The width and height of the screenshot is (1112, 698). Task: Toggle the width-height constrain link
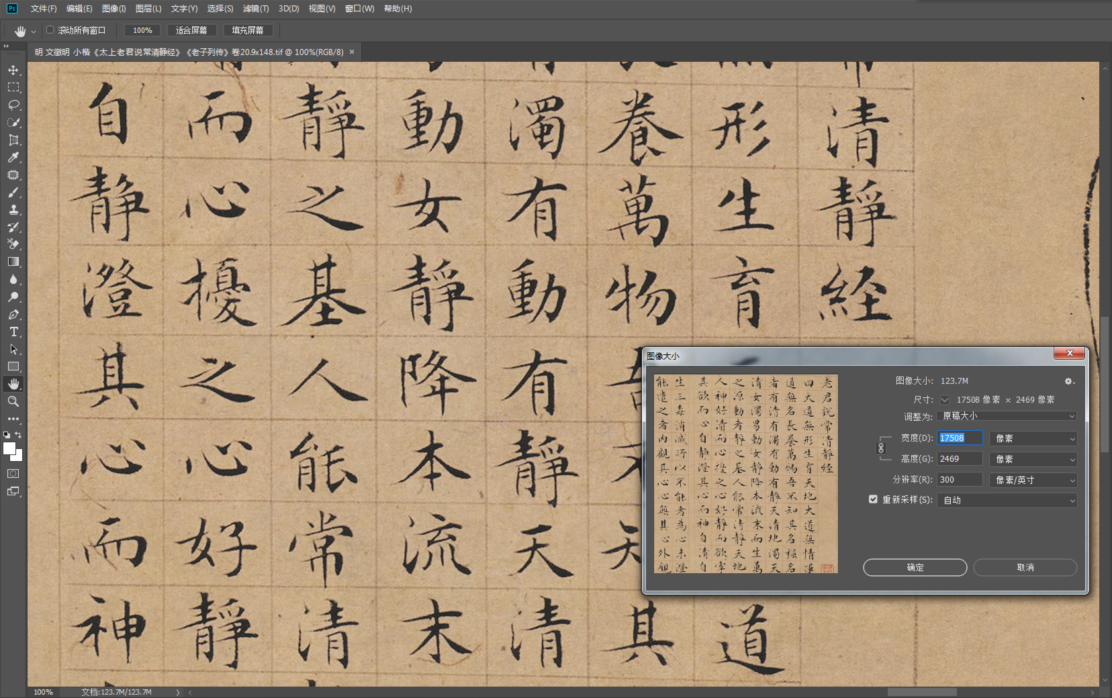coord(881,448)
